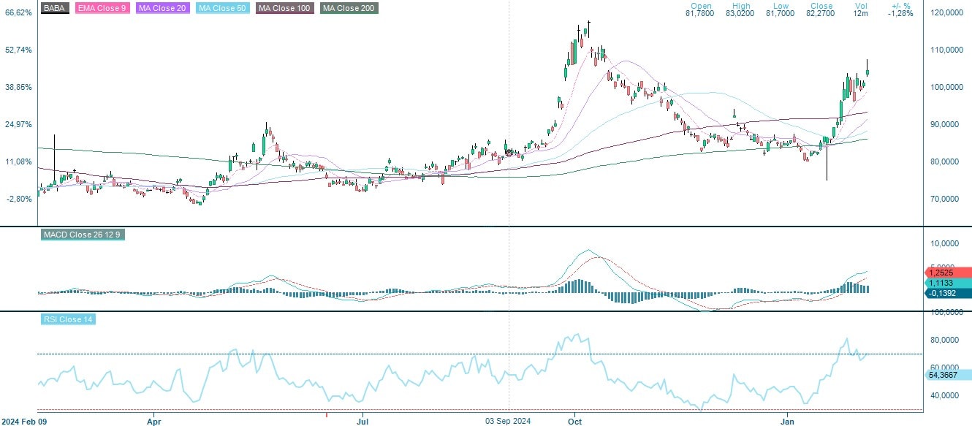Click the 03 Sep 2024 axis date
This screenshot has width=972, height=426.
point(508,422)
